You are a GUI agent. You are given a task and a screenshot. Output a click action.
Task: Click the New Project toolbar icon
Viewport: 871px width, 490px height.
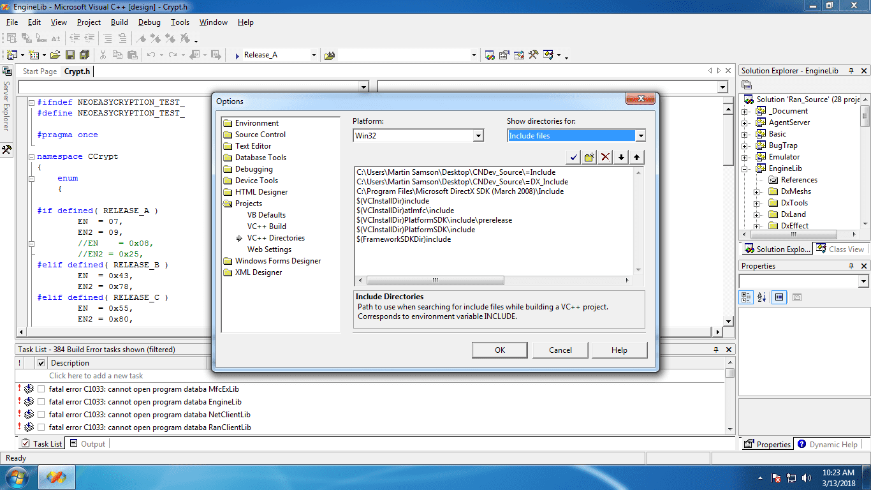[11, 55]
